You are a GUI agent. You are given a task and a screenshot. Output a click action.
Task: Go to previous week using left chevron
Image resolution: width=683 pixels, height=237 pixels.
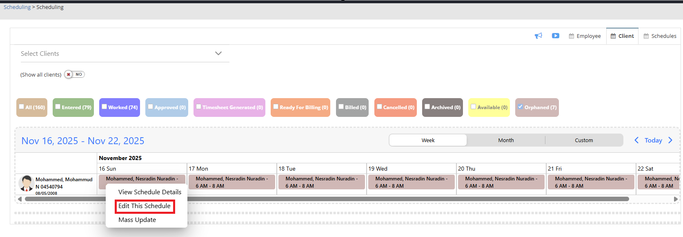pyautogui.click(x=636, y=140)
